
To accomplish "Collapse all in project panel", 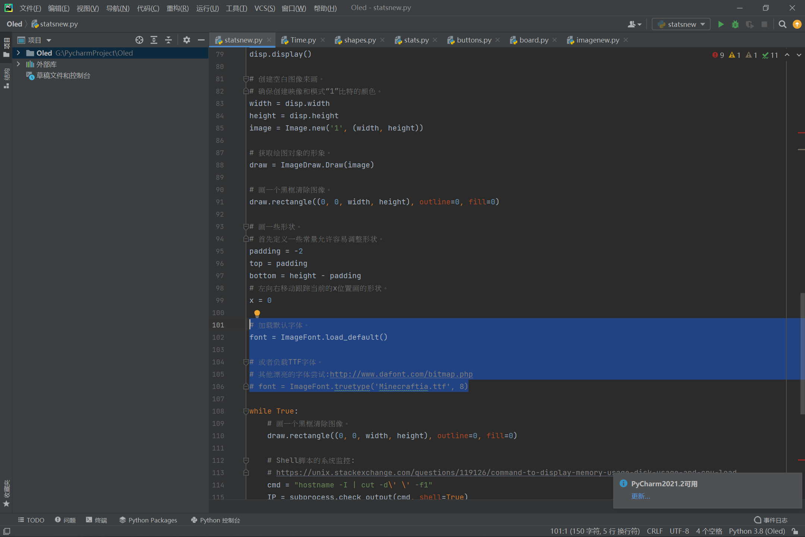I will pyautogui.click(x=168, y=40).
